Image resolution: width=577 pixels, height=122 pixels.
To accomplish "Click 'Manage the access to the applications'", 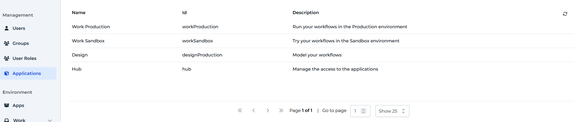I will pos(335,69).
